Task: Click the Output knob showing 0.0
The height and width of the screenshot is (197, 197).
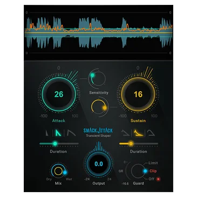Action: (99, 164)
